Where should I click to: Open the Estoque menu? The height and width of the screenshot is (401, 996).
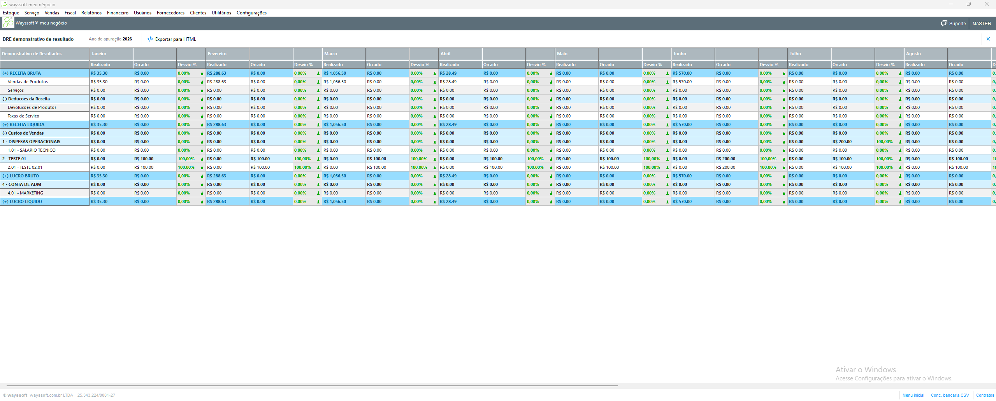tap(11, 13)
